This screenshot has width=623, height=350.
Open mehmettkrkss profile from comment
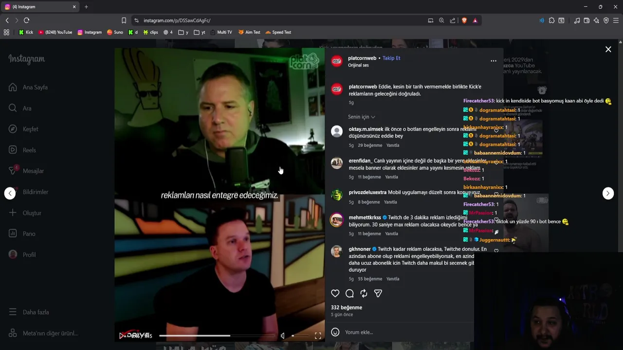(365, 218)
